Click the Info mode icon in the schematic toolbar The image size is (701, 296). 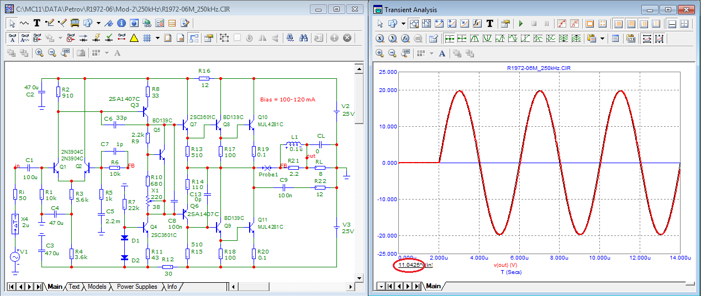coord(122,23)
